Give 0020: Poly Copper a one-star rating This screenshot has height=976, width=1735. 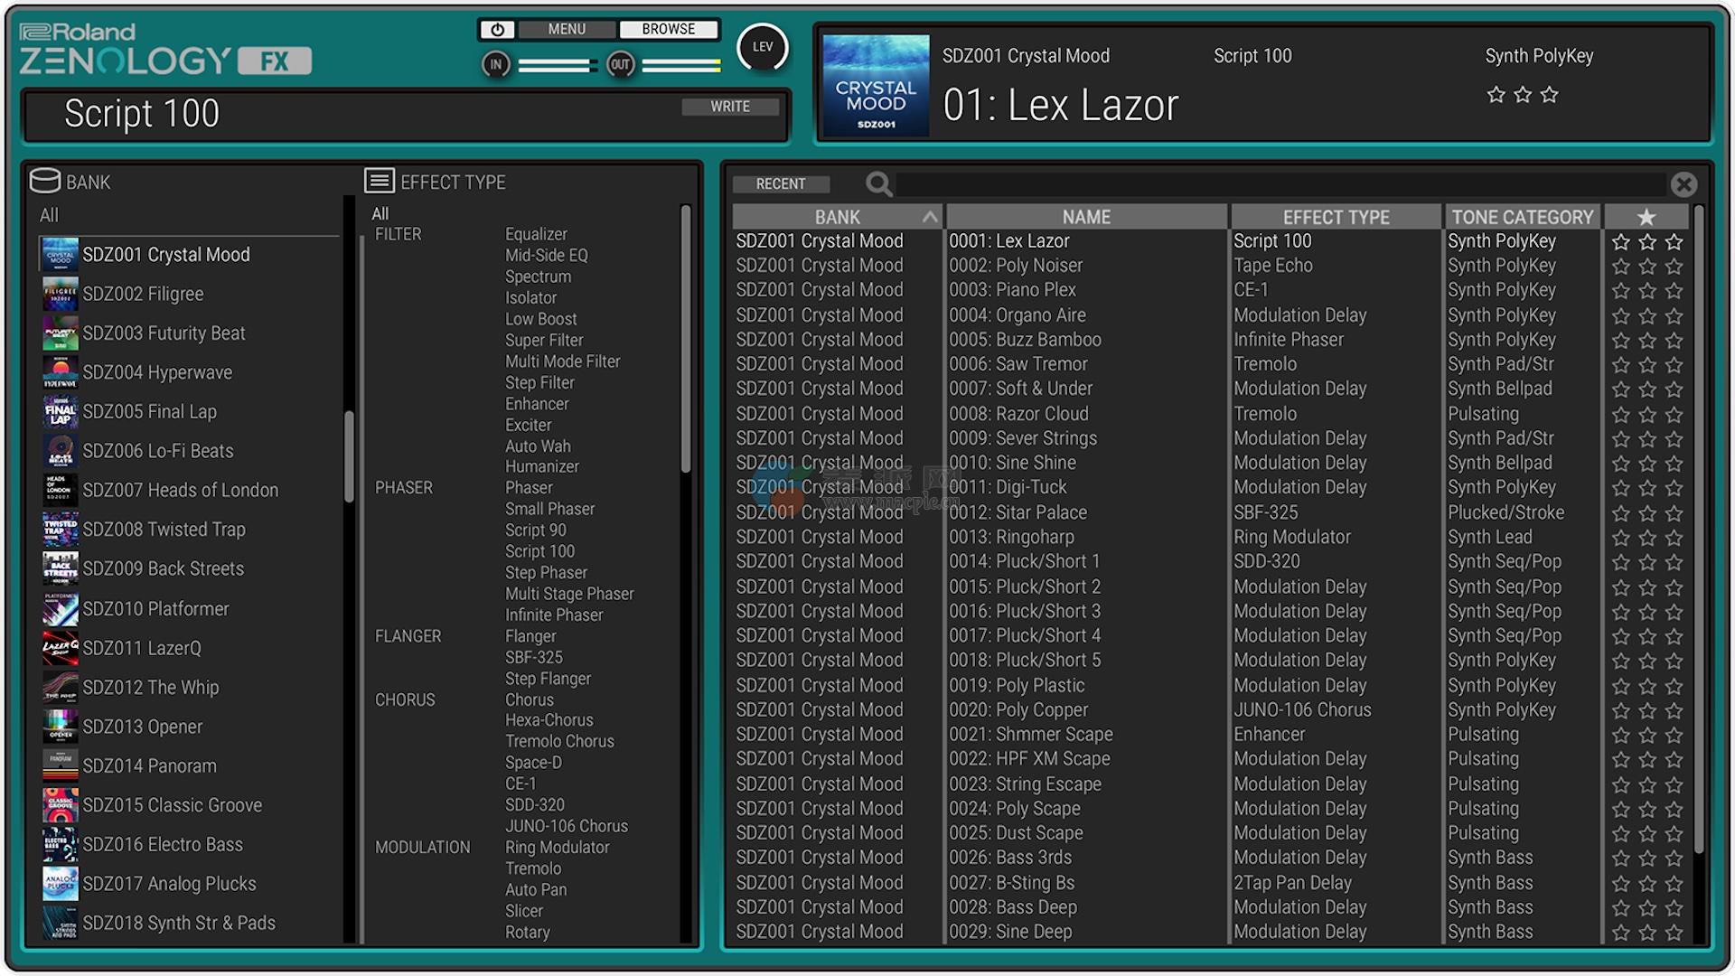[x=1621, y=710]
